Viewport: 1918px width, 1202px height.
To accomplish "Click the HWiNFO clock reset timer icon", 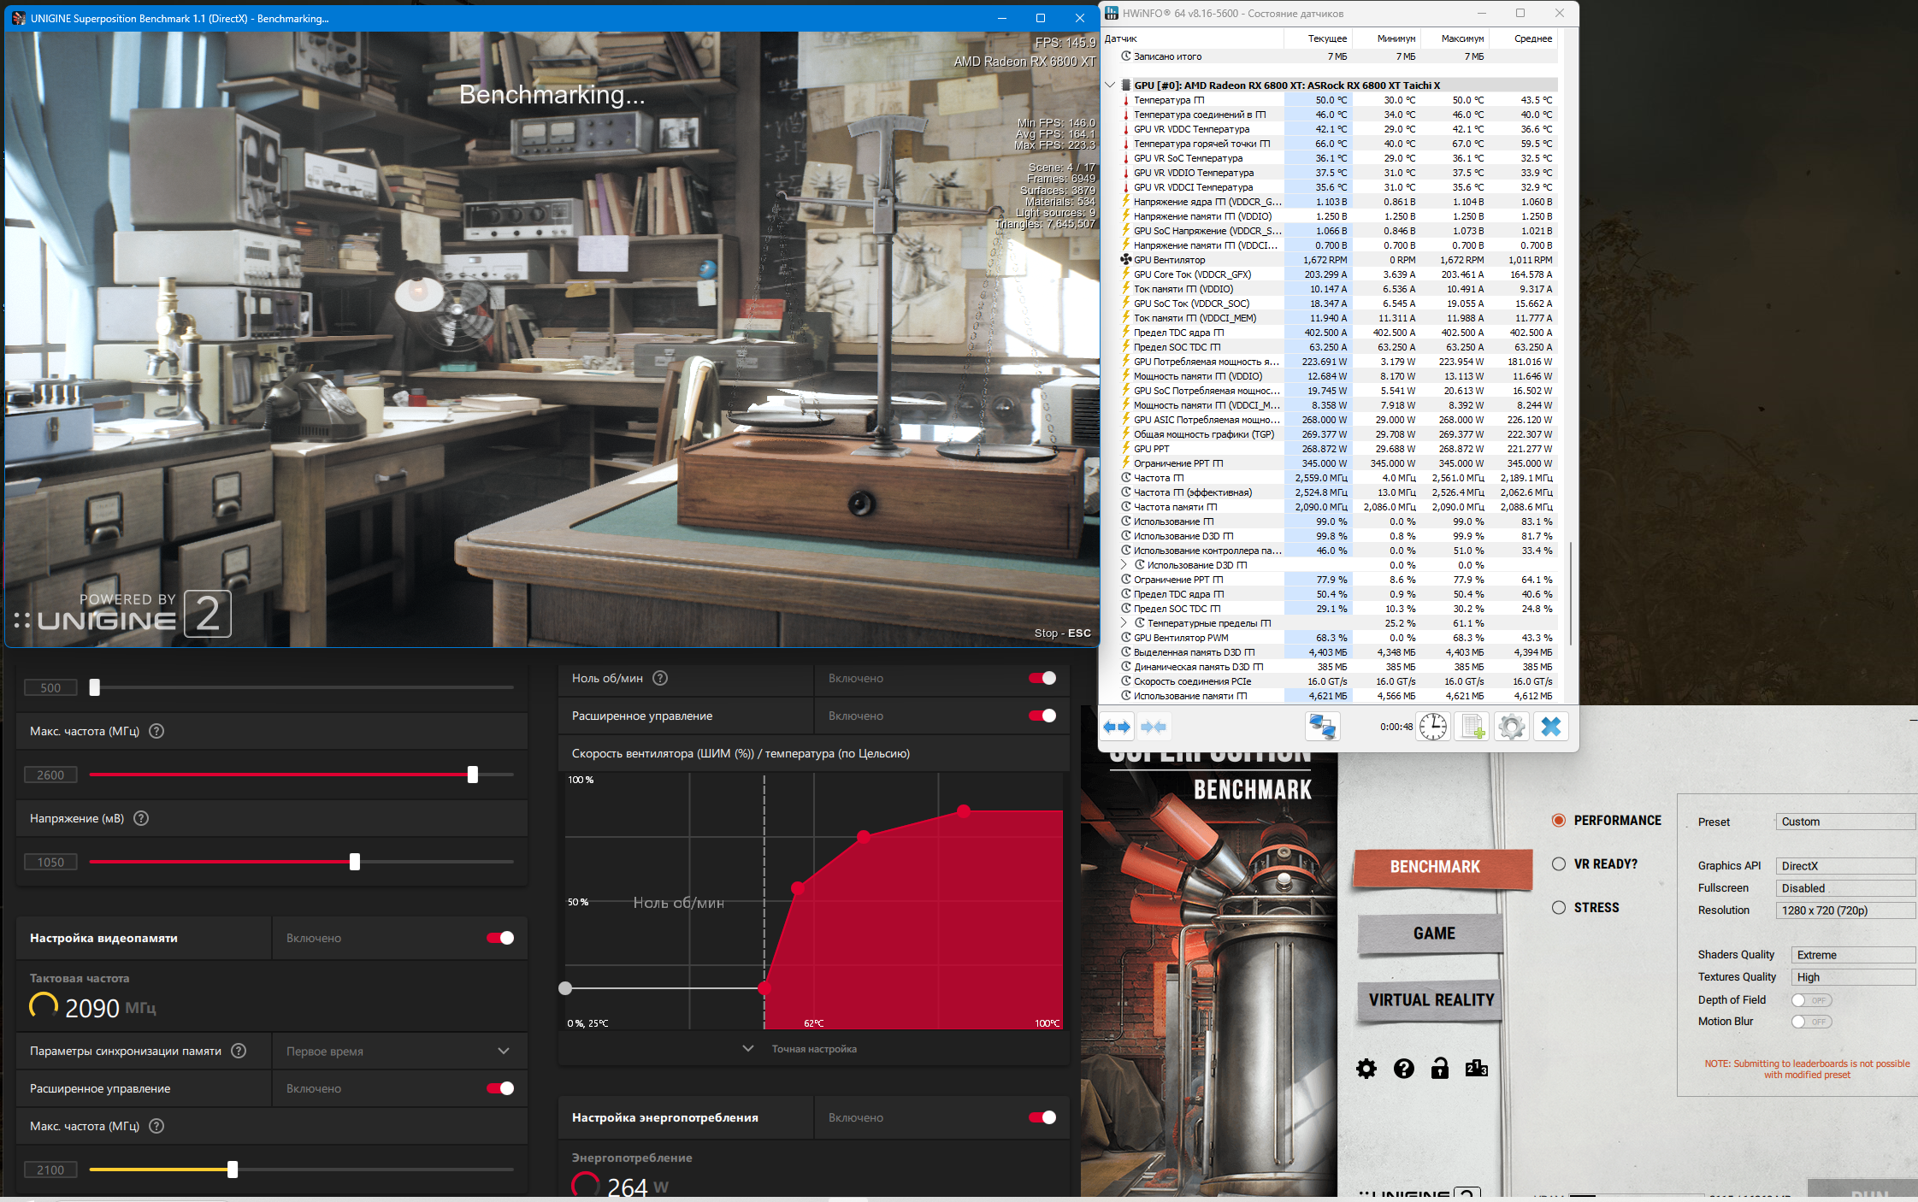I will click(1433, 728).
